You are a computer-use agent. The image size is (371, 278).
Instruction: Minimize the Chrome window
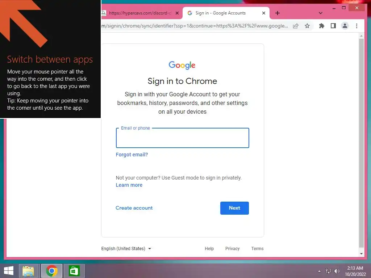[334, 8]
